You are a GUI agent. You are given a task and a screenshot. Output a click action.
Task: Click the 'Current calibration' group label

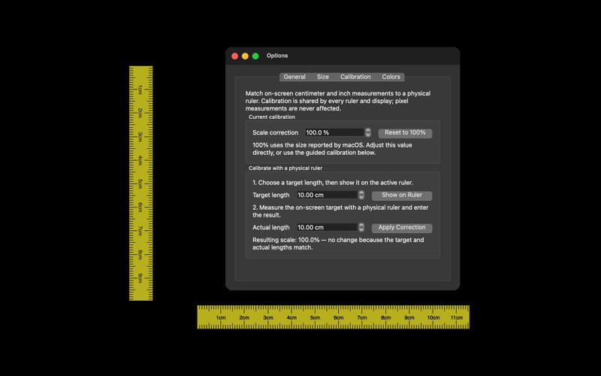pos(272,117)
